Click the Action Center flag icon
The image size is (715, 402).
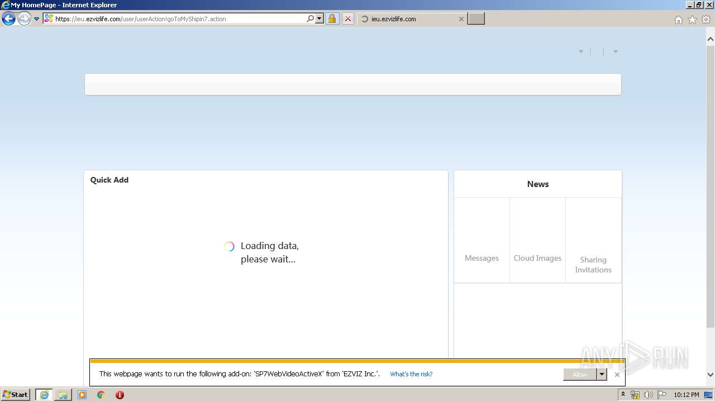pyautogui.click(x=662, y=395)
